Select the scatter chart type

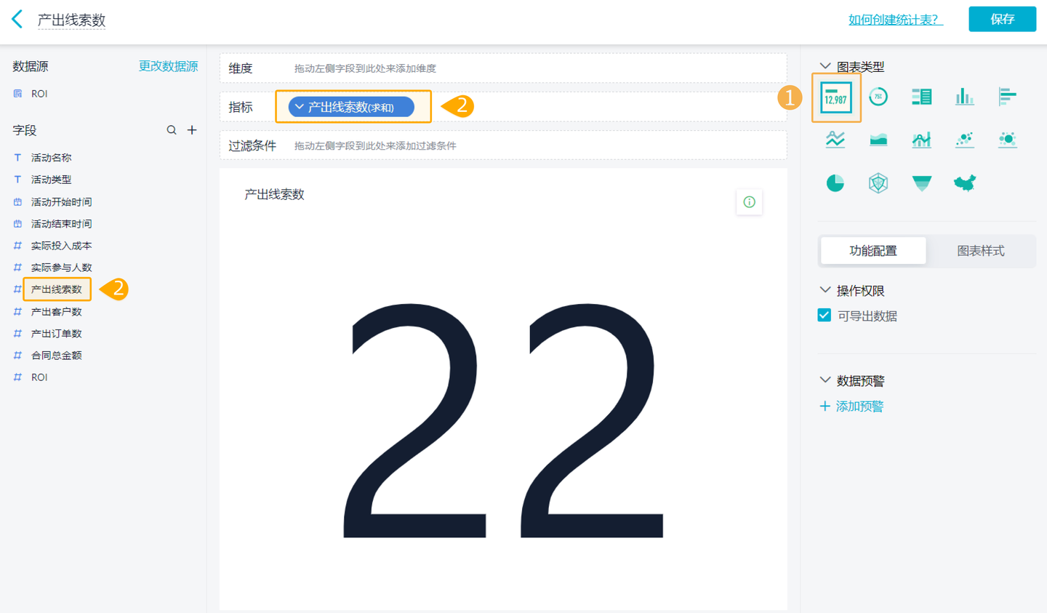964,140
